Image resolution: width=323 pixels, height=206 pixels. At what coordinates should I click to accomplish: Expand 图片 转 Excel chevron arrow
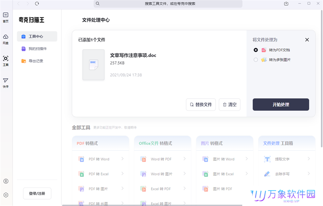(x=247, y=173)
